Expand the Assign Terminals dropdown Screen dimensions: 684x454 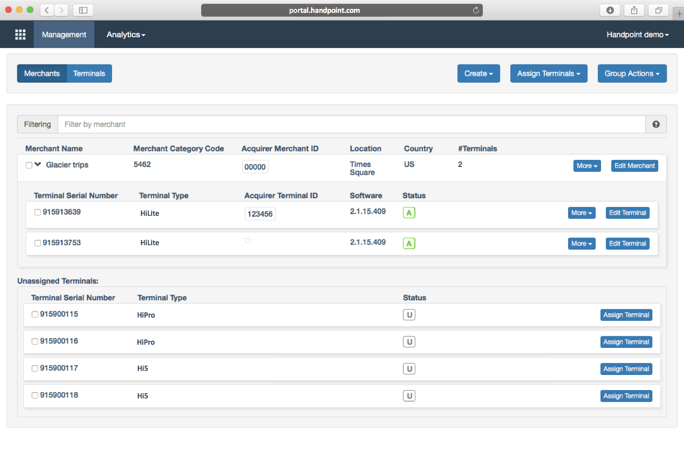point(549,74)
